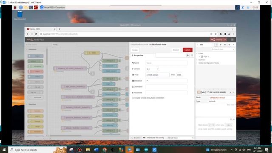Click the canvas horizontal scrollbar
The image size is (272, 153).
[x=65, y=136]
